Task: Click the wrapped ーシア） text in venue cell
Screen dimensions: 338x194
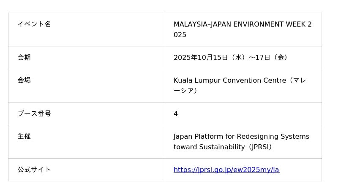Action: click(x=185, y=91)
